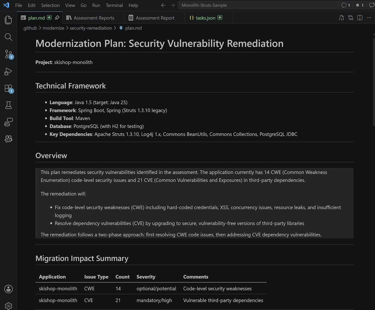This screenshot has height=310, width=375.
Task: Click the modified badge on tasks.json tab
Action: (x=220, y=18)
